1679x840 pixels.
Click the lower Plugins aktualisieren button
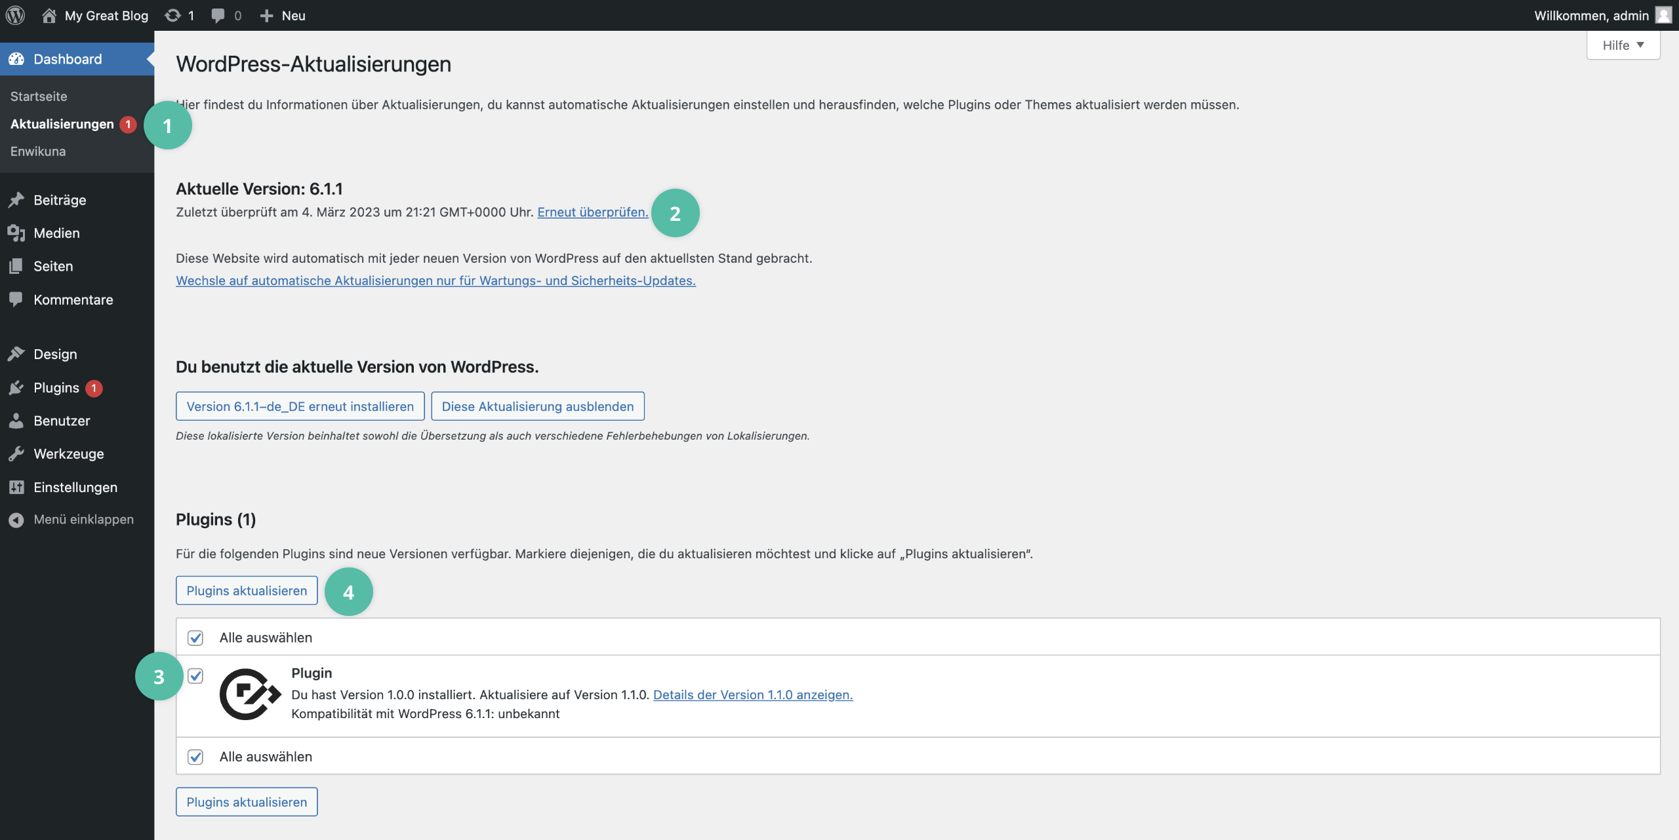point(247,802)
